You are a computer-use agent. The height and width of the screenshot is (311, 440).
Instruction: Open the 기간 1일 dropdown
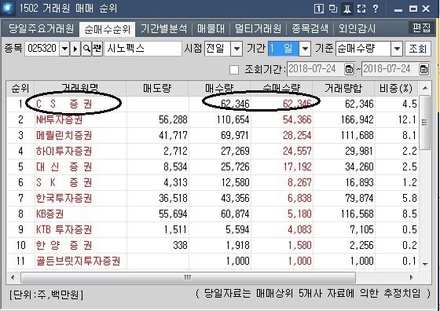click(x=305, y=49)
